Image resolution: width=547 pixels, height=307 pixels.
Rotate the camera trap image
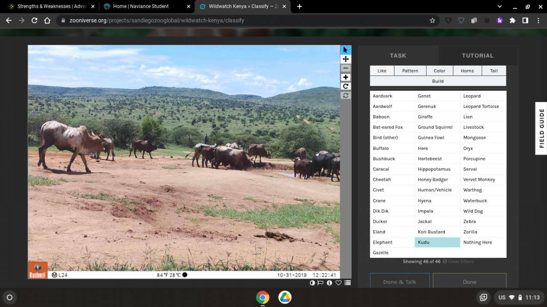point(346,86)
